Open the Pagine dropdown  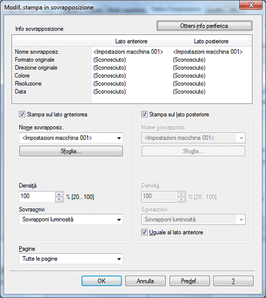[71, 259]
